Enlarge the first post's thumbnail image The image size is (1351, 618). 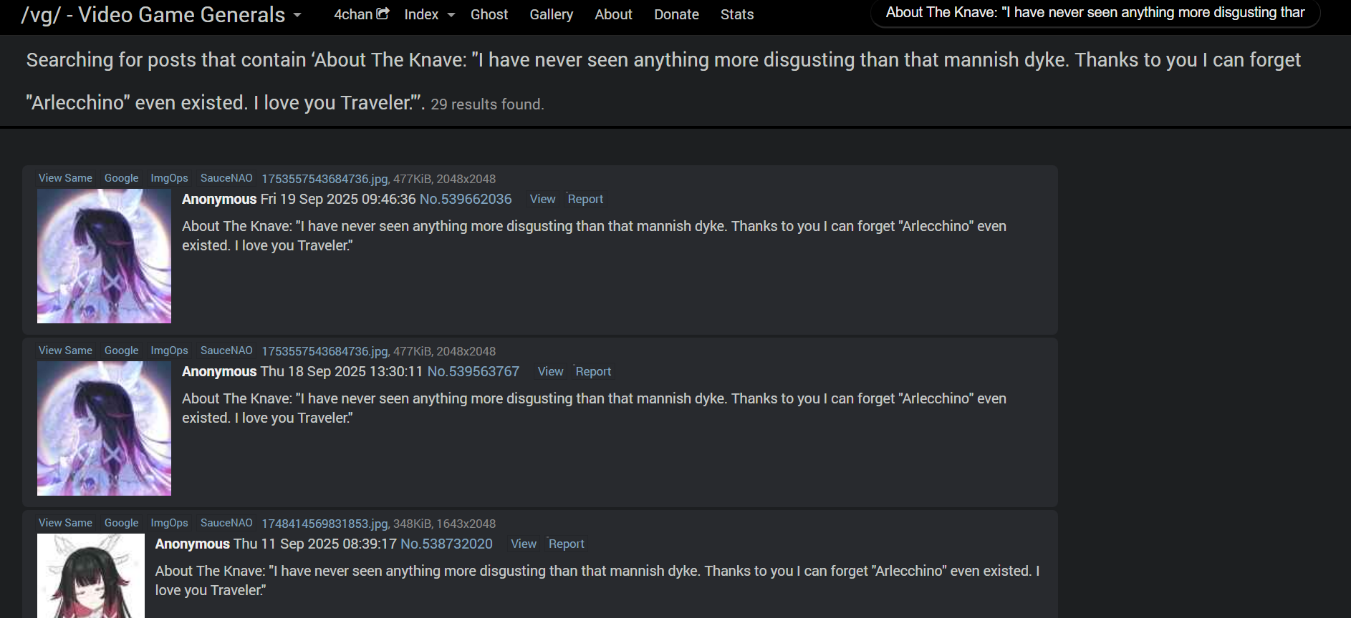(104, 256)
